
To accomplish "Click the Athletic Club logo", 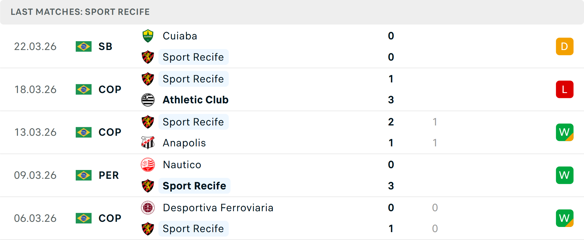I will point(148,100).
